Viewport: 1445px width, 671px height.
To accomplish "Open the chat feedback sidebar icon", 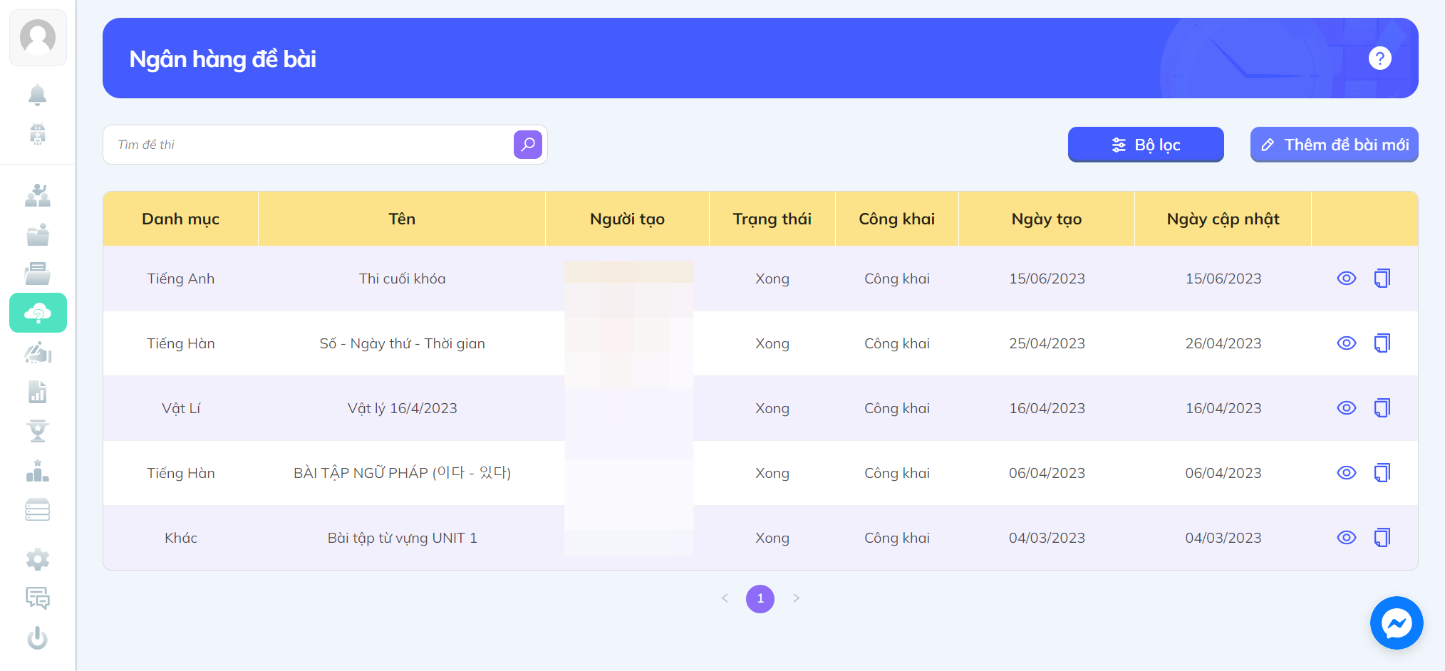I will pyautogui.click(x=37, y=598).
